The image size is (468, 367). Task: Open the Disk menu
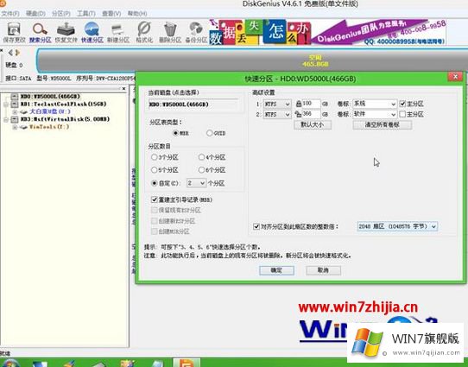coord(35,14)
